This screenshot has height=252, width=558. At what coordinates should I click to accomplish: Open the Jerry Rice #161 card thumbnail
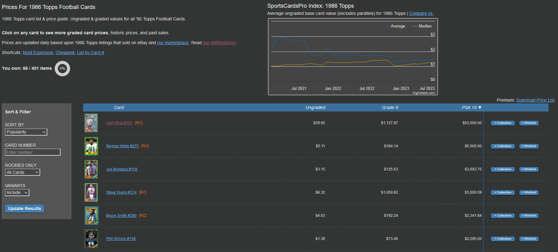coord(91,123)
